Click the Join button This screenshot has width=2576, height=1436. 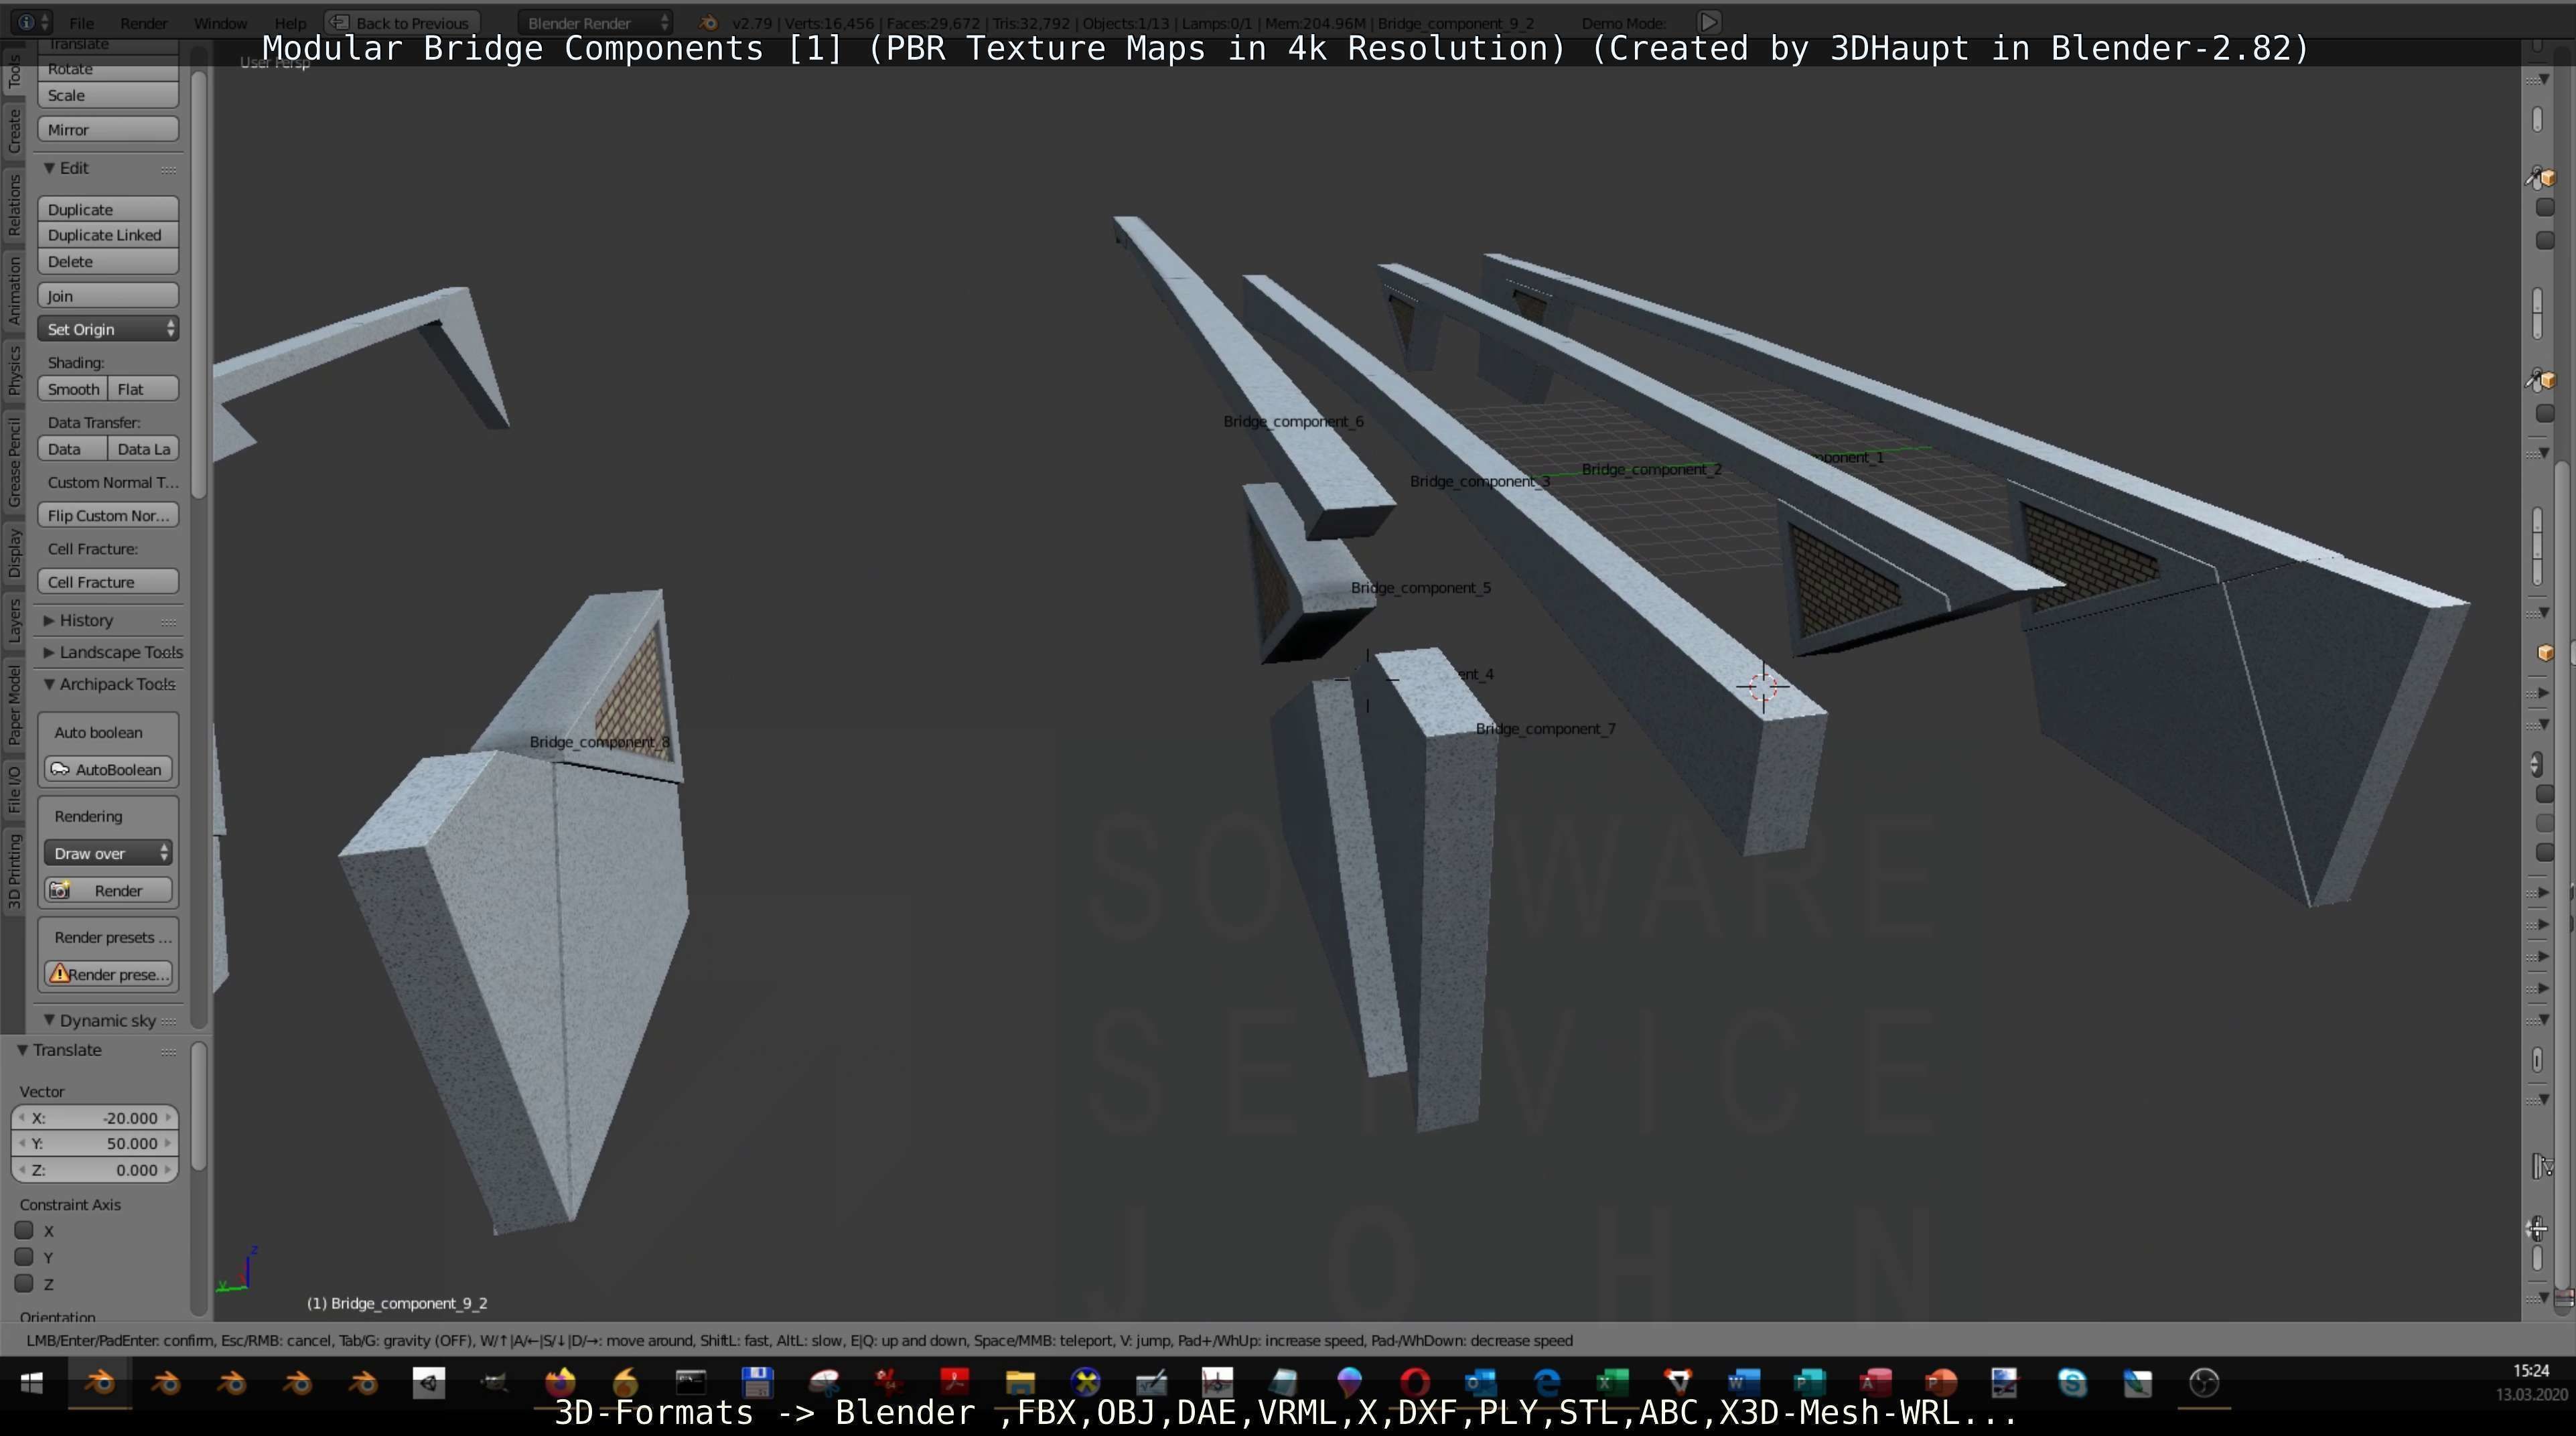coord(108,296)
